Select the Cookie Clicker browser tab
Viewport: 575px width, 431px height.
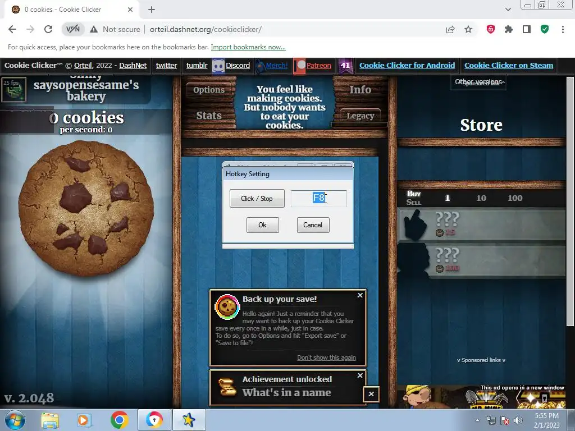tap(72, 10)
